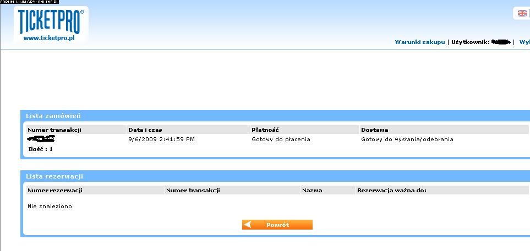Switch language via the British flag icon
Screen dimensions: 530x251
[x=522, y=13]
